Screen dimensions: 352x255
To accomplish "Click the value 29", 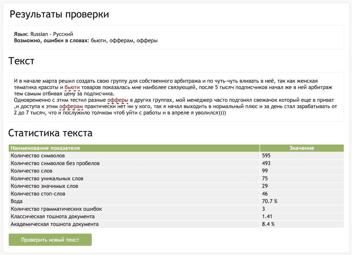I will tap(265, 186).
